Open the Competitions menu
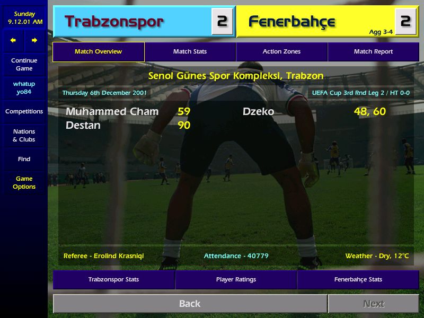 [24, 111]
